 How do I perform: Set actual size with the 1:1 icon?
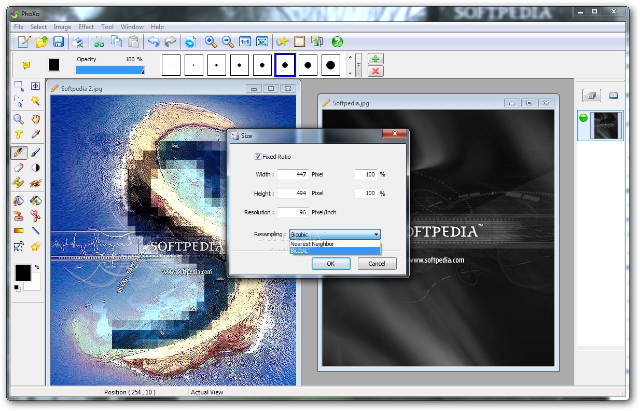245,42
